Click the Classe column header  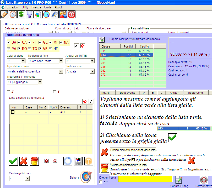click(x=110, y=46)
